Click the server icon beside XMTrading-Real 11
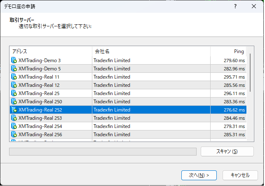 click(14, 77)
